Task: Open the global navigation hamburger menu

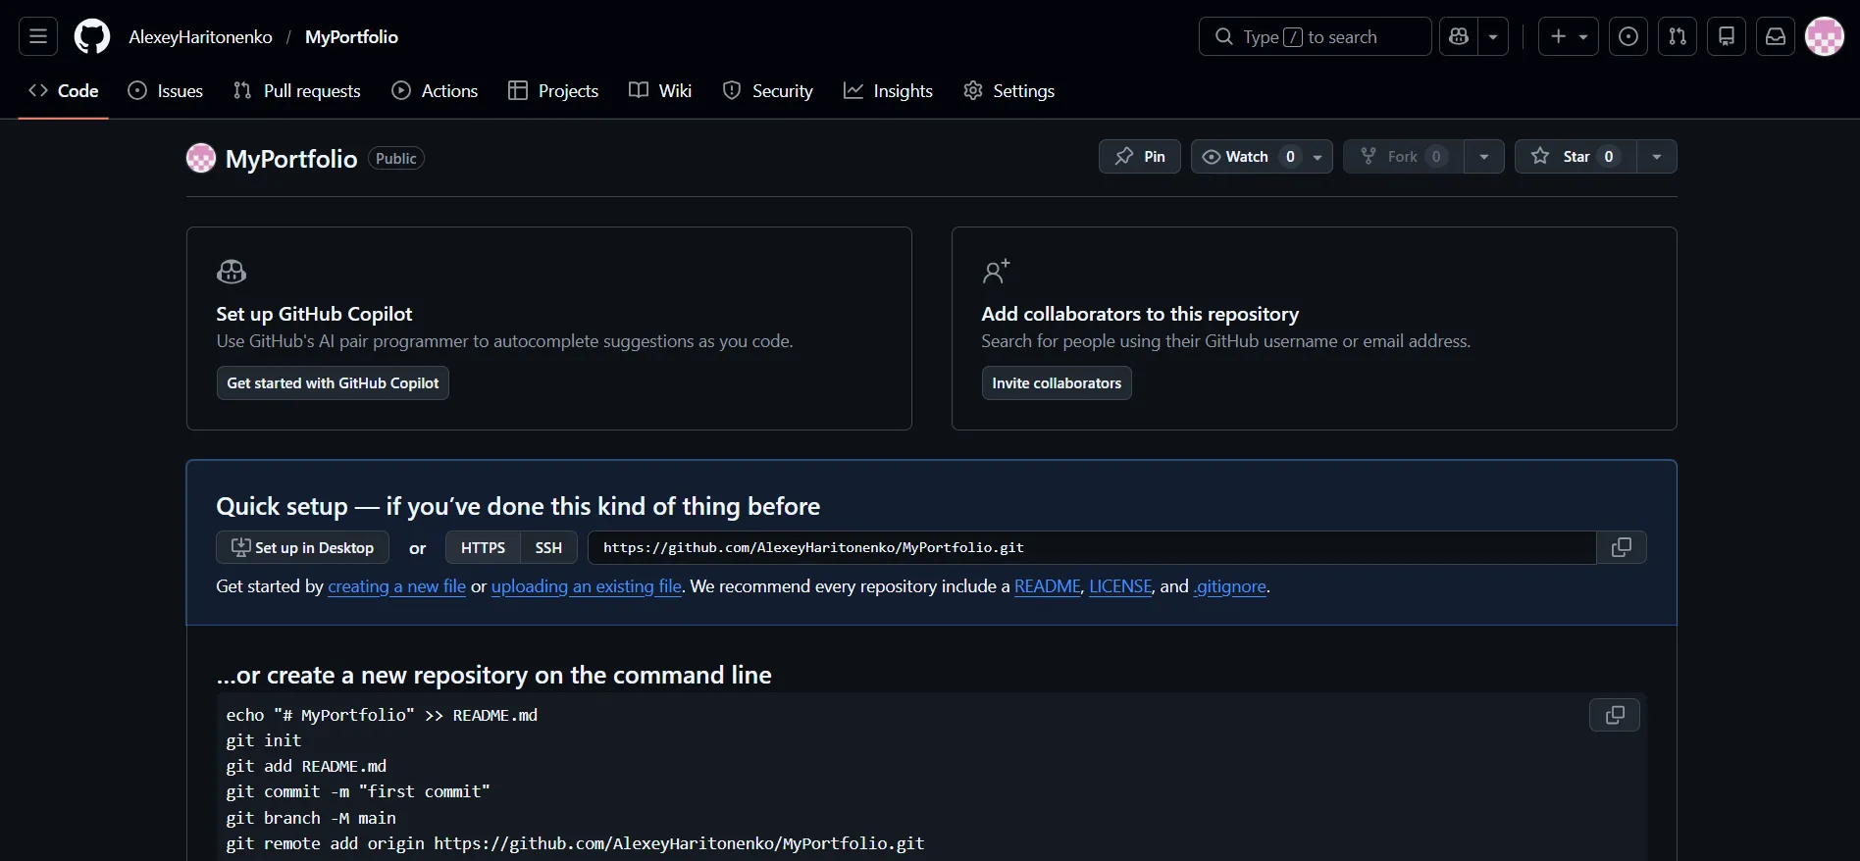Action: click(x=38, y=36)
